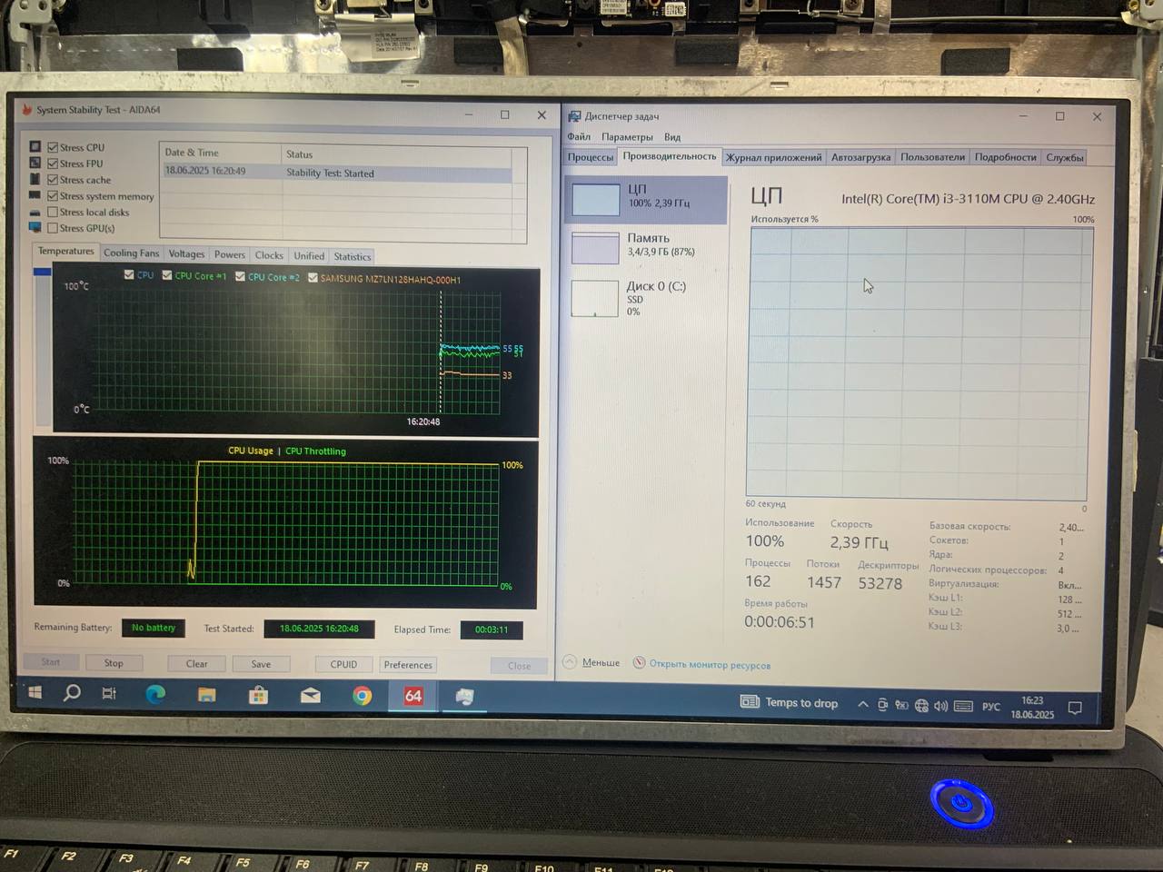Switch to the Cooling Fans tab
This screenshot has width=1163, height=872.
[131, 253]
